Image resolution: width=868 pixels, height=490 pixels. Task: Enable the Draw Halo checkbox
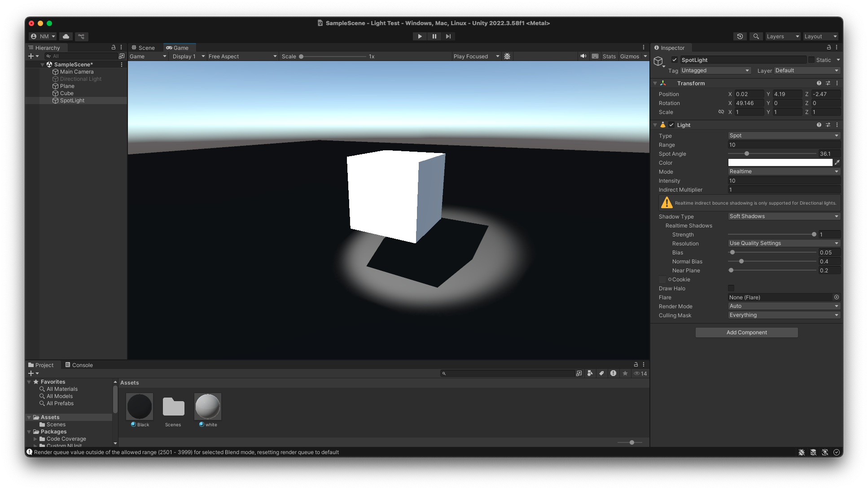tap(731, 289)
